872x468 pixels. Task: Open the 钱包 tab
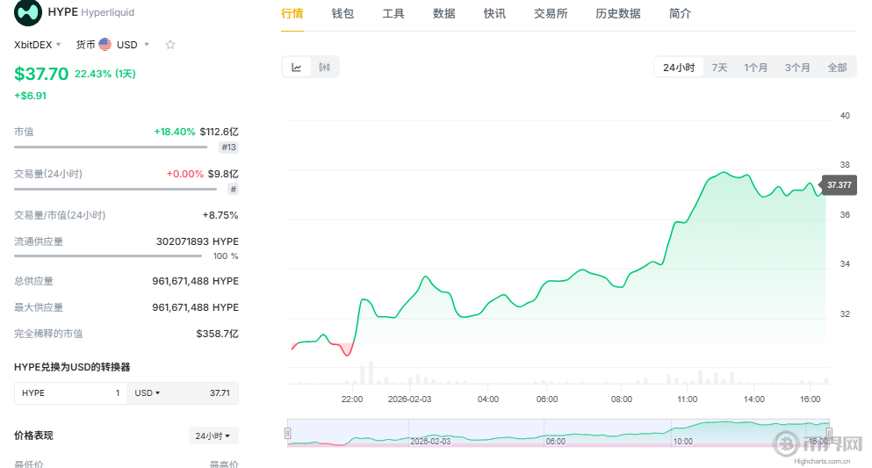tap(342, 14)
